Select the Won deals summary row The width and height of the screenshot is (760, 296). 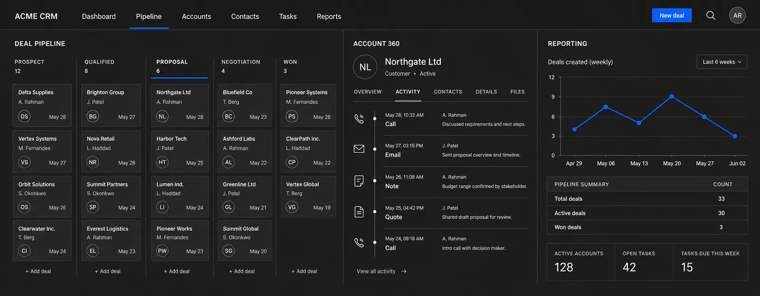coord(647,227)
